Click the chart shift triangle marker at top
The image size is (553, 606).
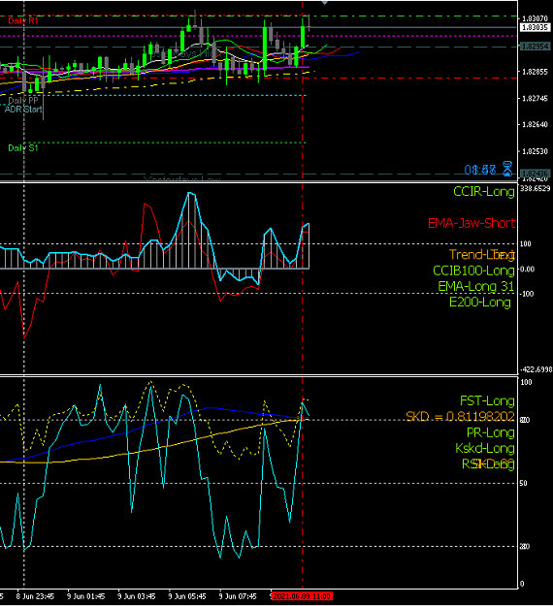click(x=324, y=2)
